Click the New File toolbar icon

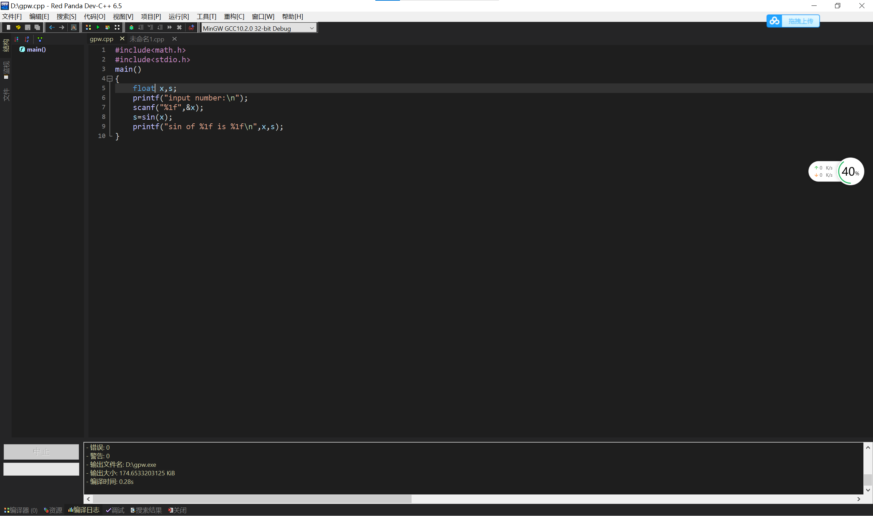(8, 27)
